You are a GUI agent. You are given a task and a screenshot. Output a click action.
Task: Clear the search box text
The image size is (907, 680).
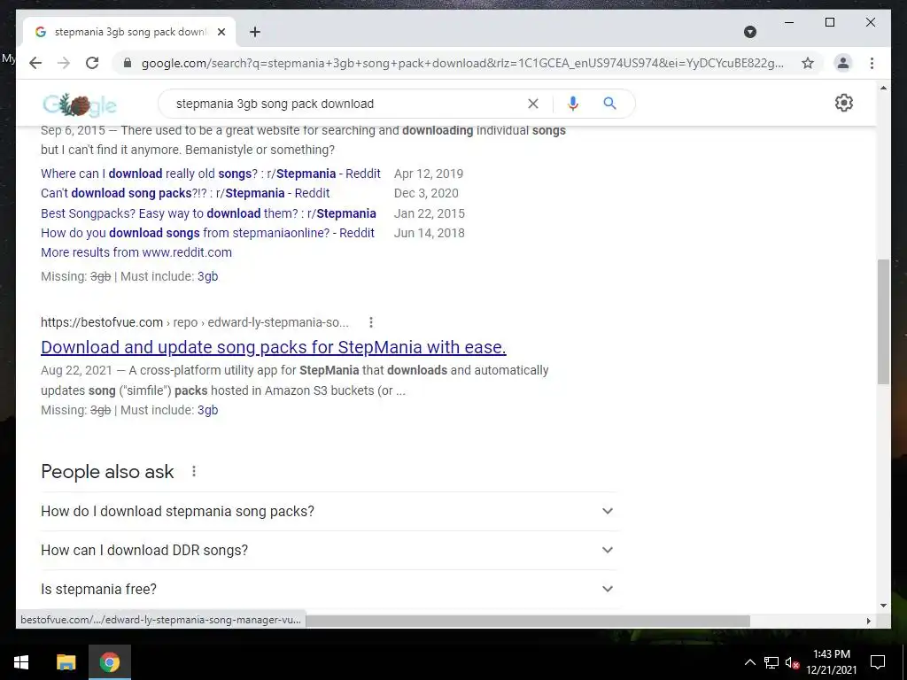[x=532, y=104]
